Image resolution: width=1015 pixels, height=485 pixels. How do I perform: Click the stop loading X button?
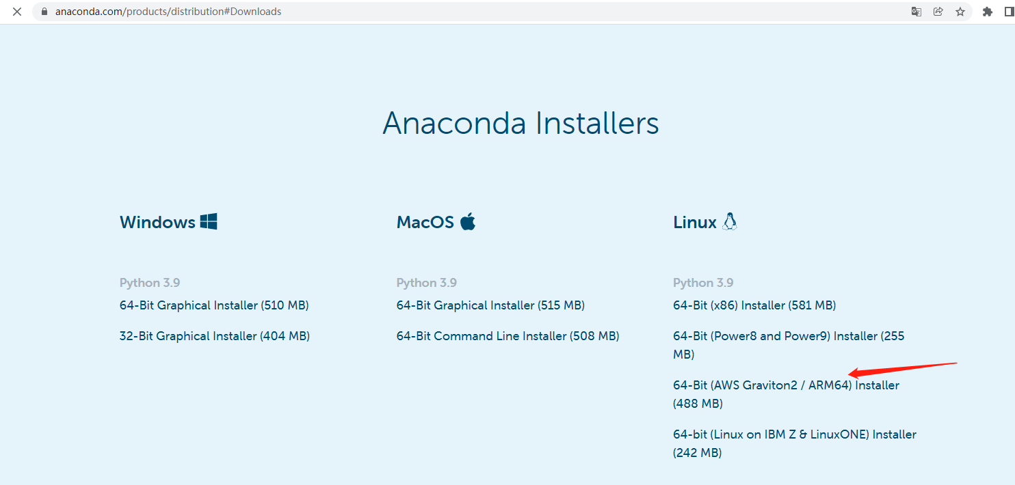[x=17, y=12]
